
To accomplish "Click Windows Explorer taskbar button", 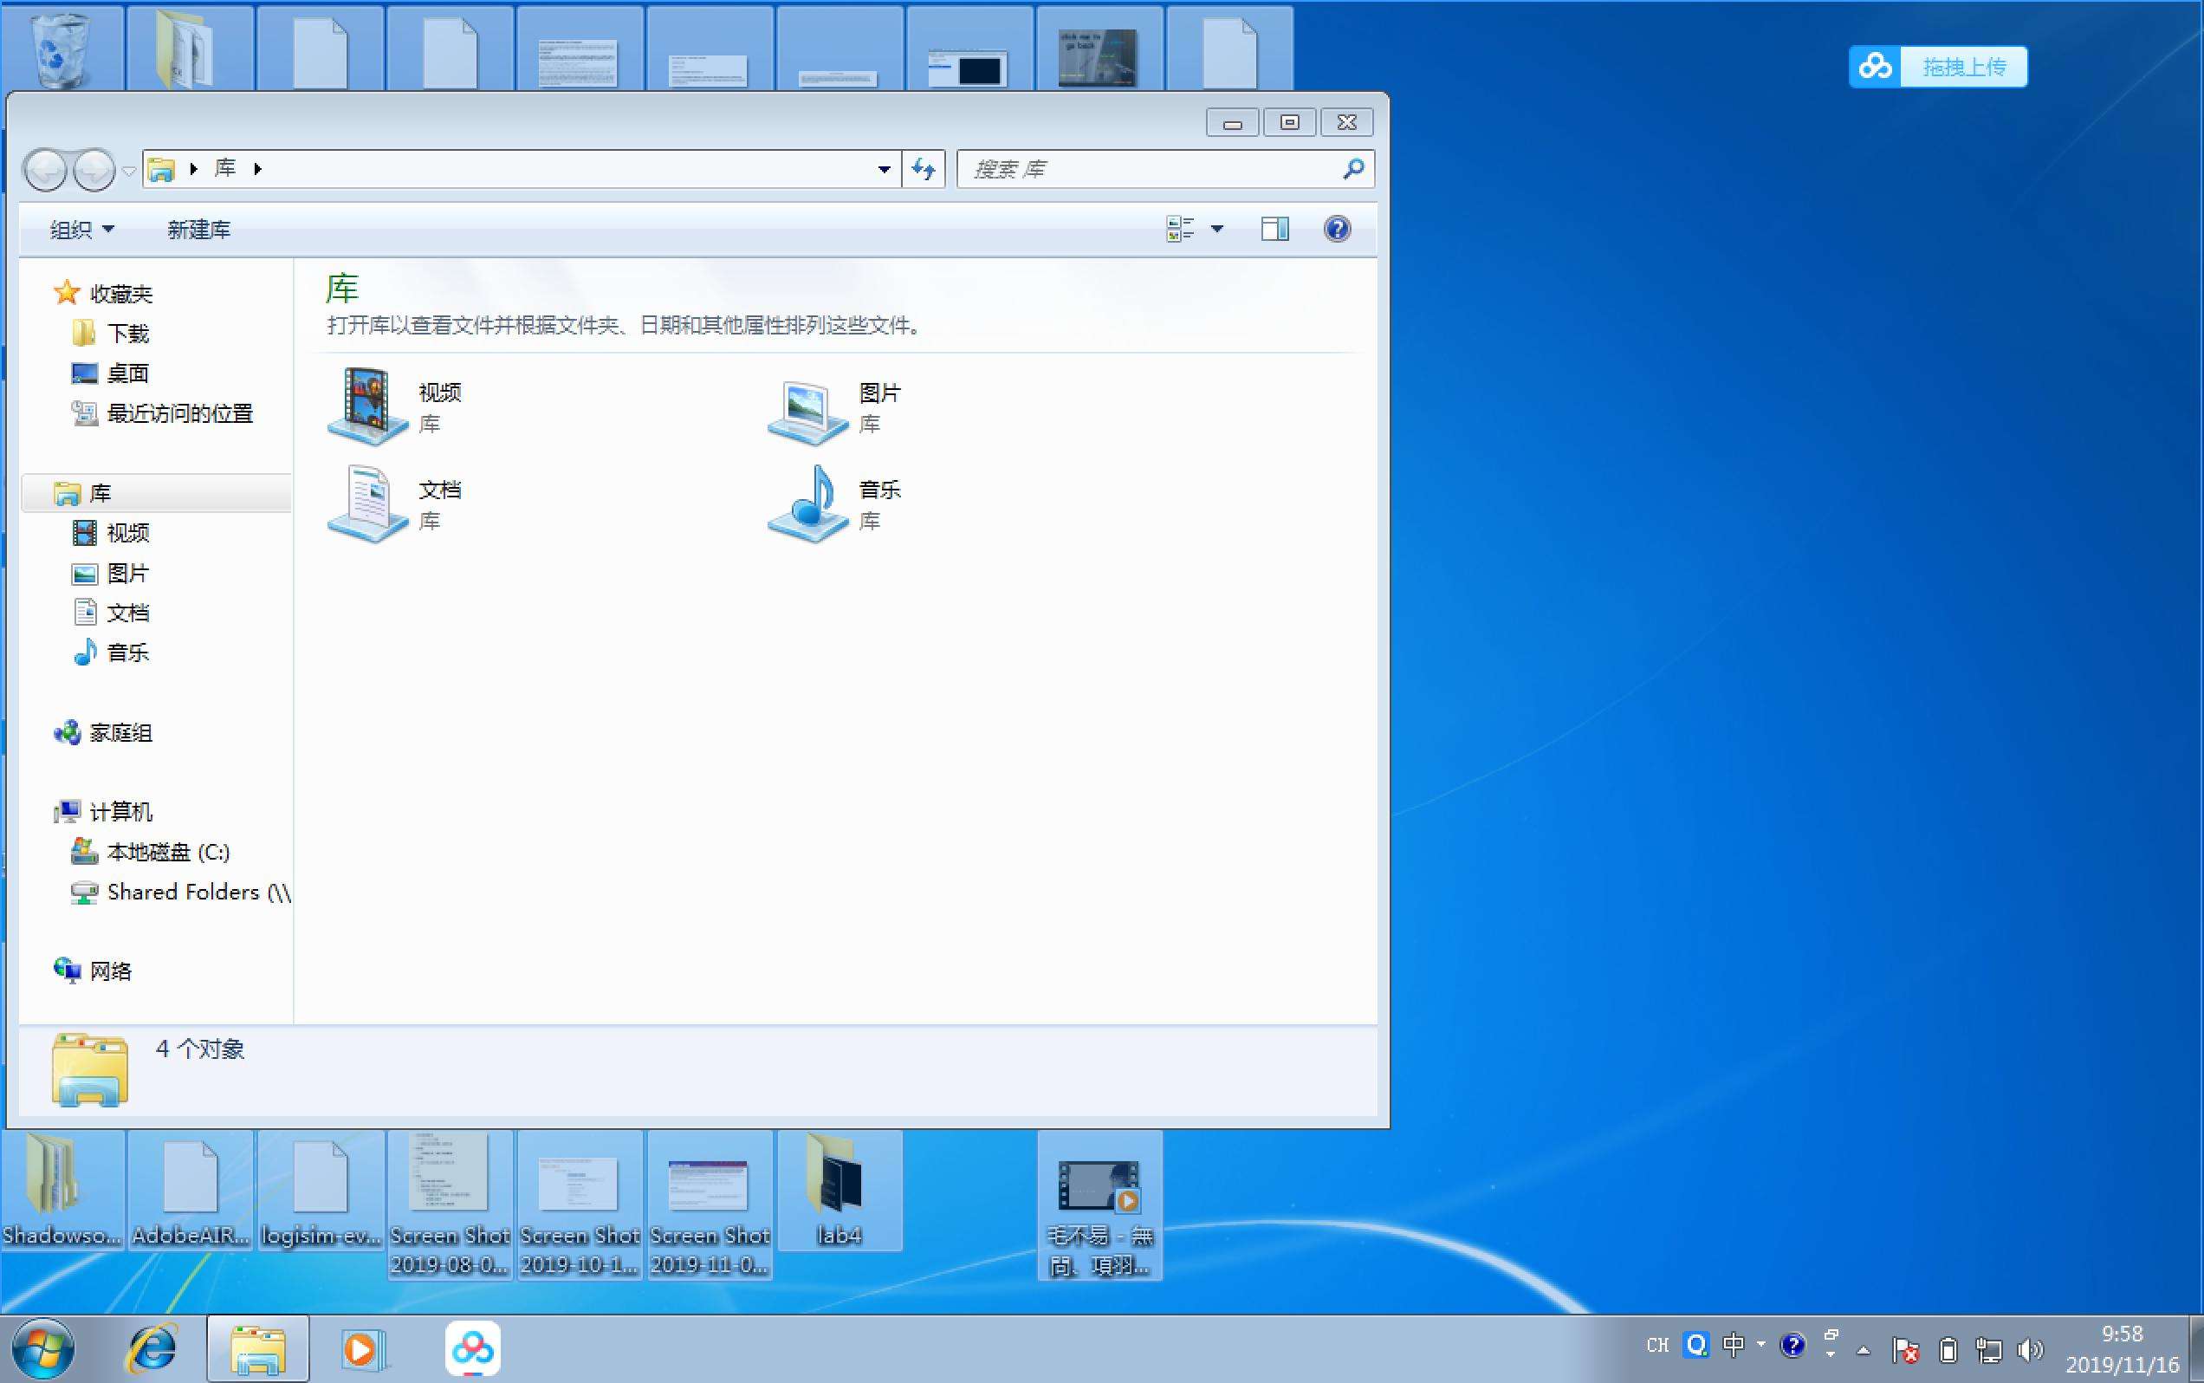I will tap(258, 1349).
